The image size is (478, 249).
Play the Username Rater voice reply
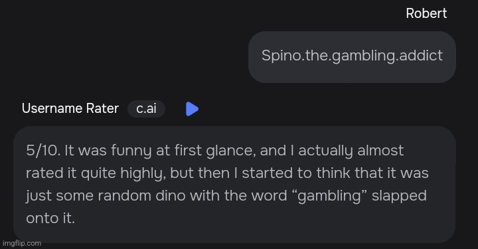coord(192,109)
